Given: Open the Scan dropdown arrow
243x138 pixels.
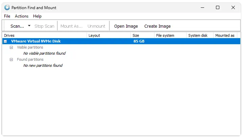Looking at the screenshot, I should (29, 26).
